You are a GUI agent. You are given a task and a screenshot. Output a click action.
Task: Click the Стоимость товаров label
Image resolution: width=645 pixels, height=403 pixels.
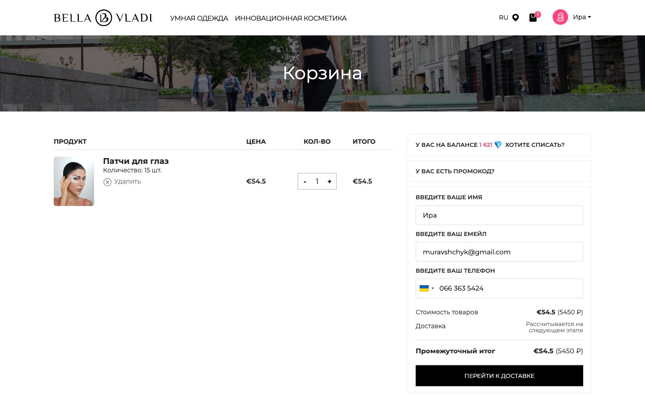pos(447,312)
